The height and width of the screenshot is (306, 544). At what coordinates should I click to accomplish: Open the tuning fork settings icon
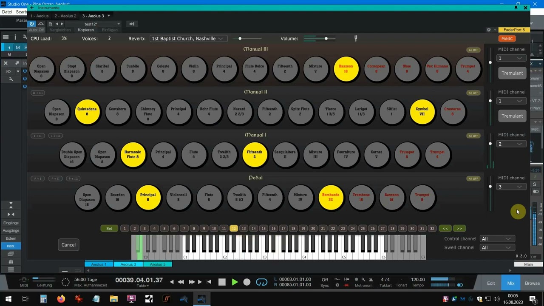(x=356, y=39)
